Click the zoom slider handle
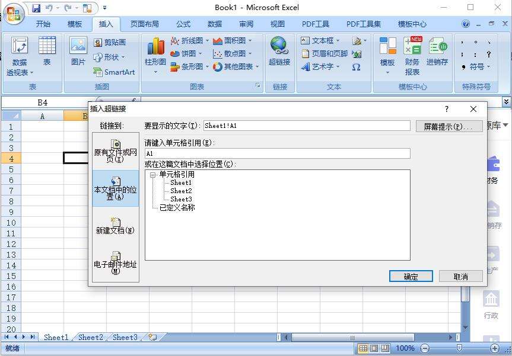Viewport: 512px width, 356px height. pyautogui.click(x=459, y=348)
